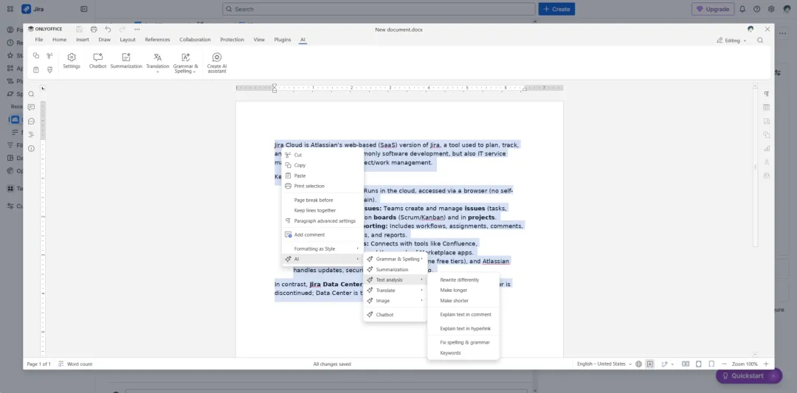Open the three-dots more options in title bar
797x393 pixels.
click(137, 29)
